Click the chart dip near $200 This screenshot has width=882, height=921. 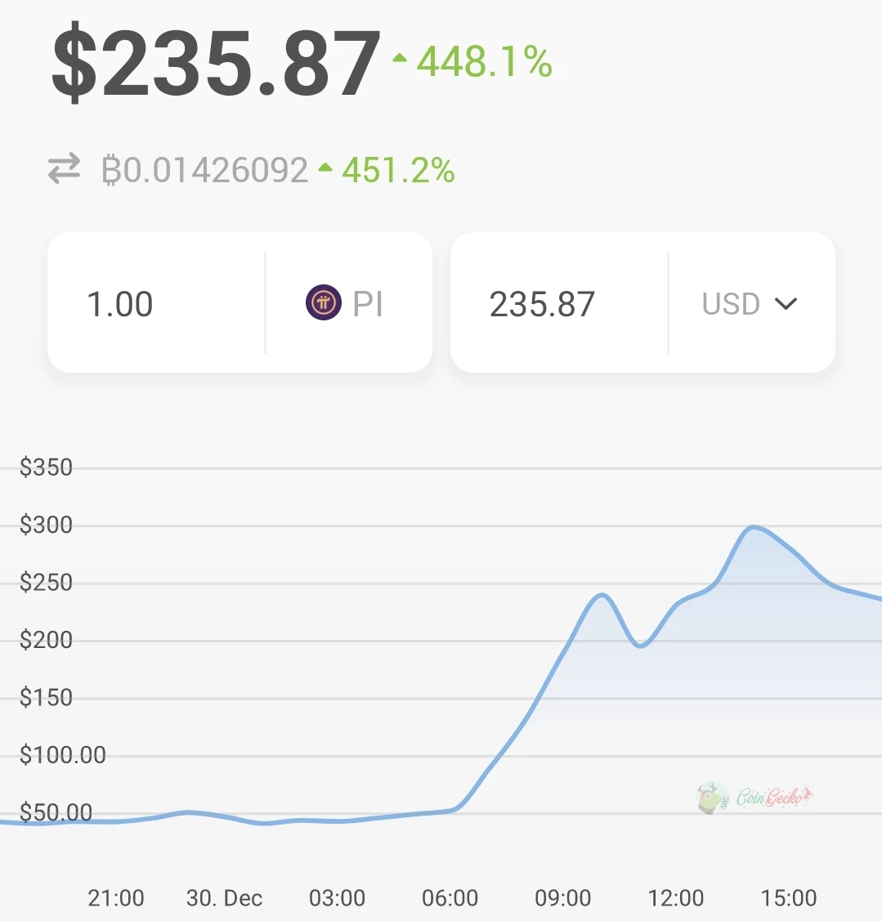641,645
